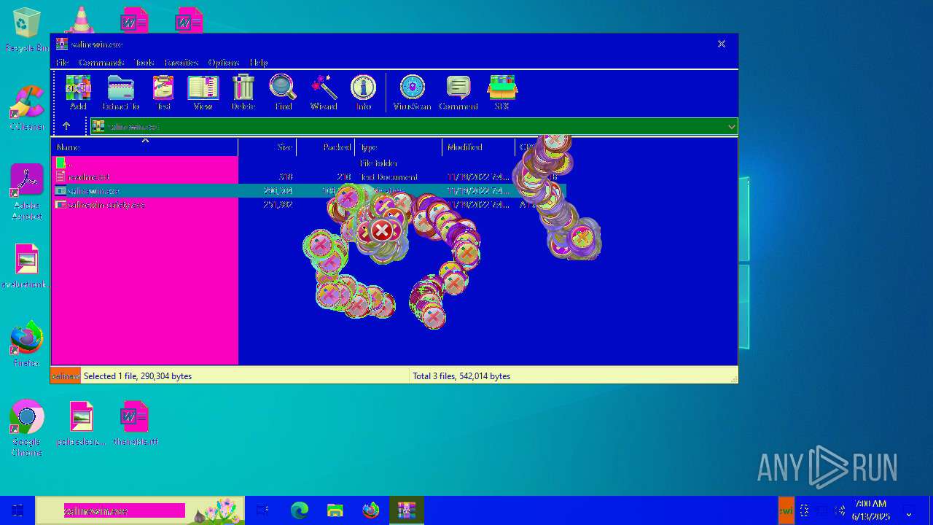Sort files by Name column
The height and width of the screenshot is (525, 933).
click(144, 147)
